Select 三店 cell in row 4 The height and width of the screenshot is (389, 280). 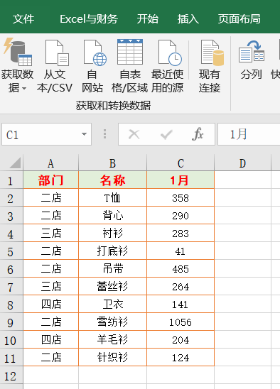(x=51, y=234)
